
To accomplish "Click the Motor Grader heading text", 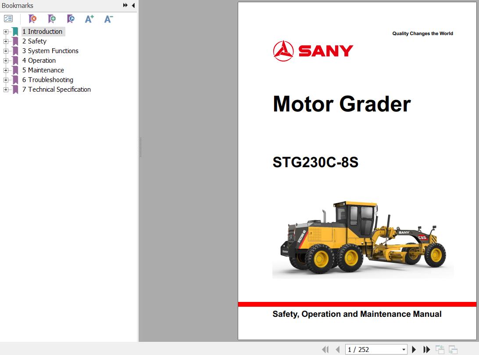I will (x=342, y=104).
